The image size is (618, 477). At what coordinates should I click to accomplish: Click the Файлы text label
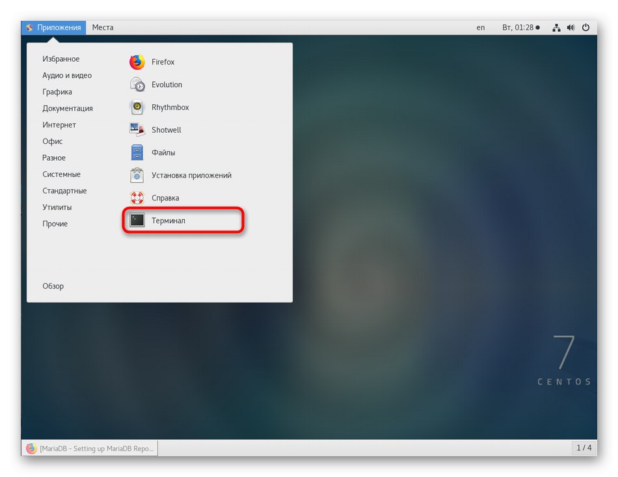point(163,152)
